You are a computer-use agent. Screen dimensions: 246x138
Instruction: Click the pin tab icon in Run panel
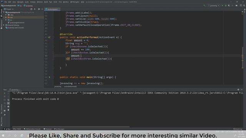pos(5,115)
